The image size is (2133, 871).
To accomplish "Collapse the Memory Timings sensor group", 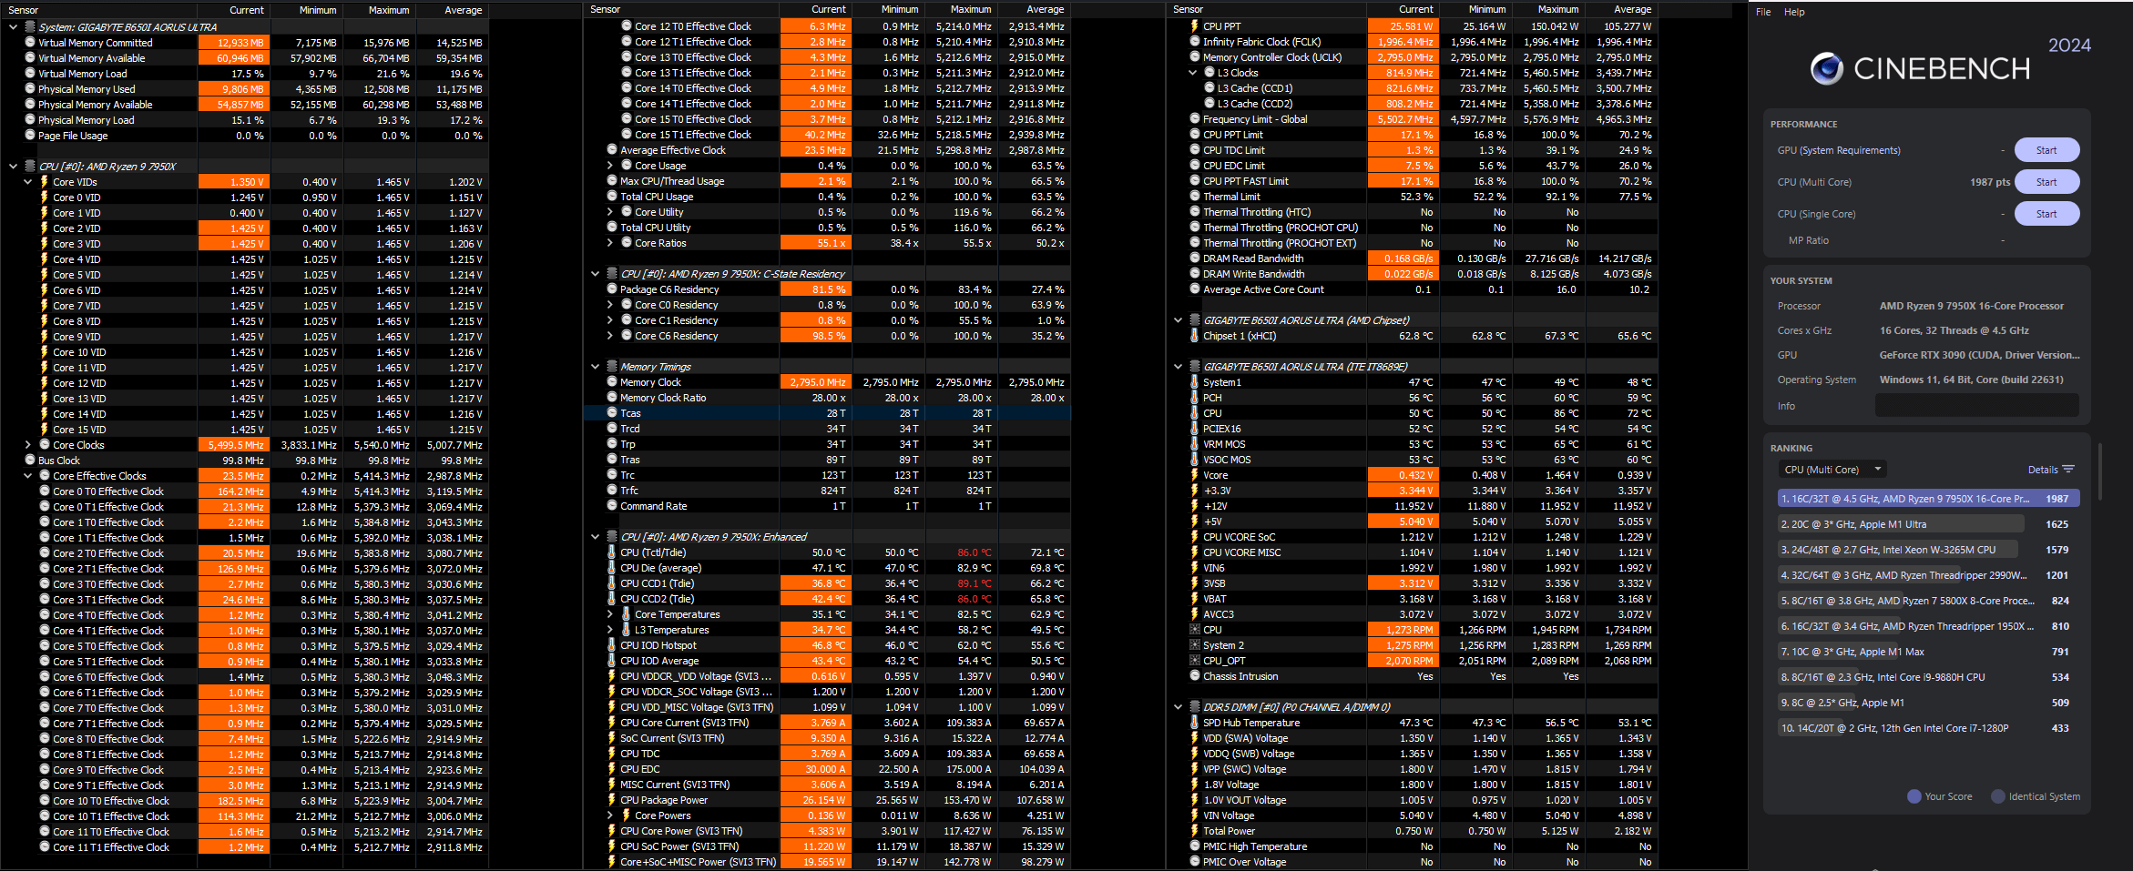I will [597, 367].
